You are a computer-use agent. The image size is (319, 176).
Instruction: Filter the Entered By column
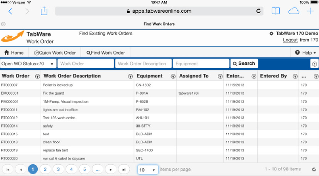(295, 76)
